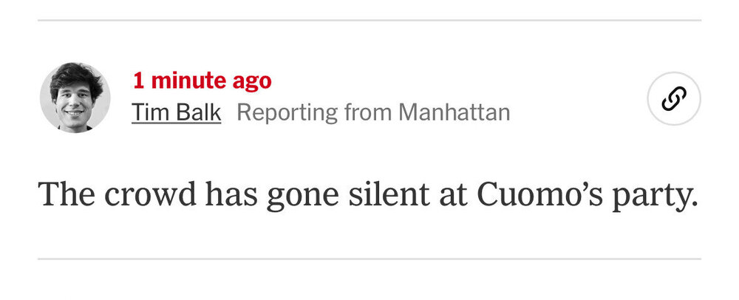The width and height of the screenshot is (739, 300).
Task: Click the underlined name Tim Balk
Action: click(176, 113)
